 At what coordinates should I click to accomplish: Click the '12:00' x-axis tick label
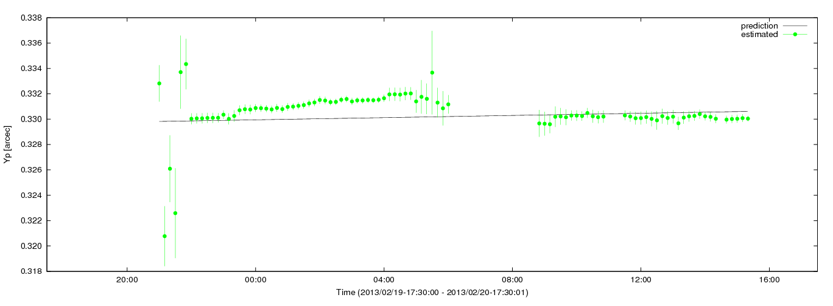[641, 280]
